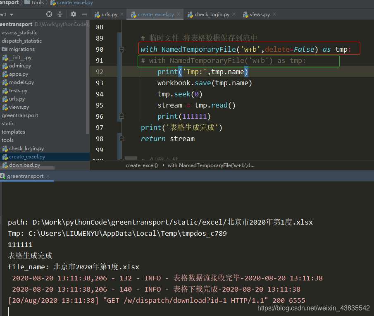Open apps.py in project tree
The height and width of the screenshot is (316, 374).
[19, 74]
